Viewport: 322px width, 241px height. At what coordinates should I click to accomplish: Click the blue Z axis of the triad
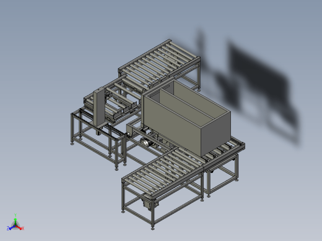coord(11,228)
